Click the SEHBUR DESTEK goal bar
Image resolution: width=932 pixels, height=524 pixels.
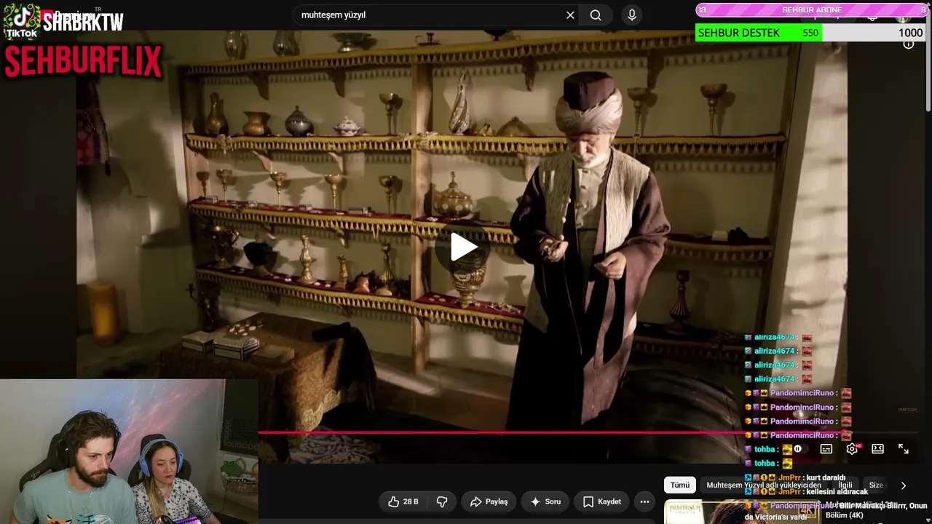(811, 33)
